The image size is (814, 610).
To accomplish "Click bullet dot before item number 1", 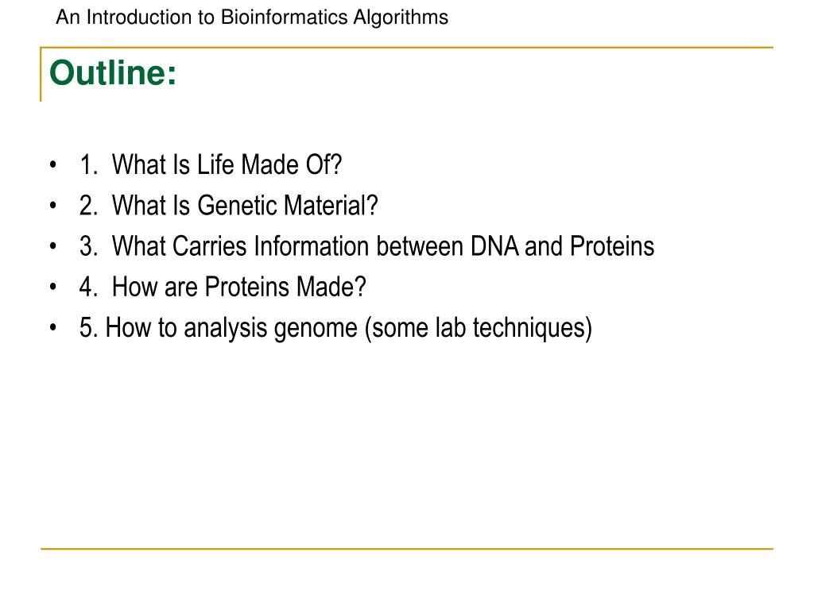I will click(53, 165).
